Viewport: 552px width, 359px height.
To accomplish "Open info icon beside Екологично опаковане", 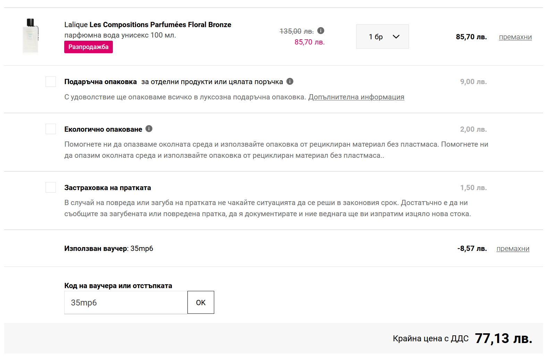I will [x=149, y=129].
